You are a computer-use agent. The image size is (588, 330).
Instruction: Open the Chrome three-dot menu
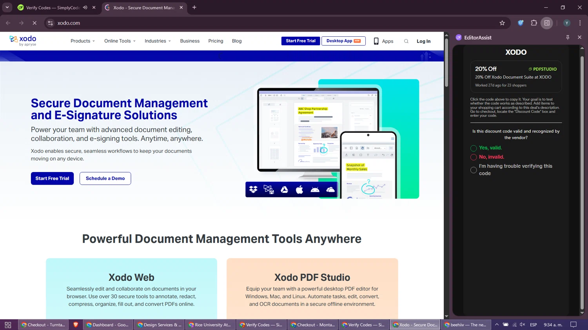[x=580, y=23]
